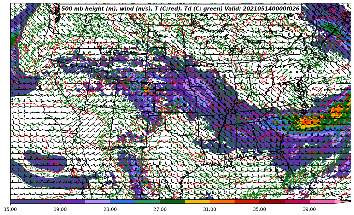Click the 39.00 colorbar tick label
The image size is (354, 215).
click(x=310, y=209)
